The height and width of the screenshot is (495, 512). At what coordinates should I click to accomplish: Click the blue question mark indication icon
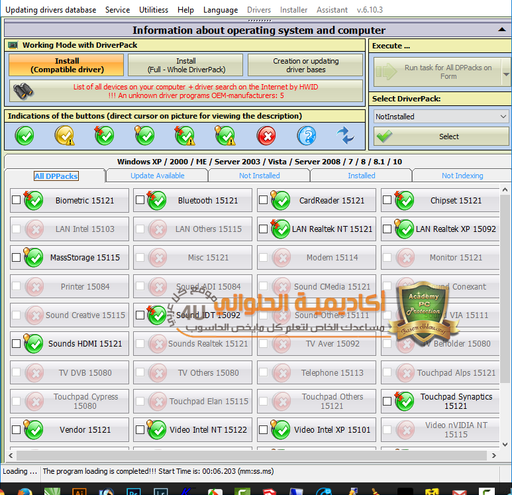coord(306,136)
